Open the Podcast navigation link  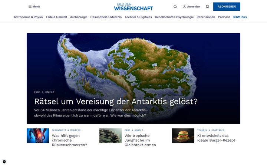click(224, 17)
